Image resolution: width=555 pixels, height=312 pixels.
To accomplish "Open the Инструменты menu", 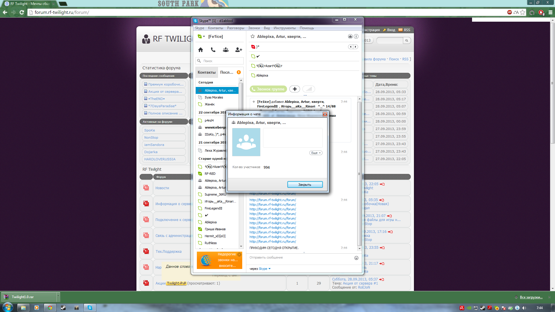I will coord(285,28).
